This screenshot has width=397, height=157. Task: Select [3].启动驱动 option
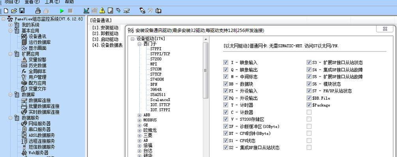coord(105,39)
